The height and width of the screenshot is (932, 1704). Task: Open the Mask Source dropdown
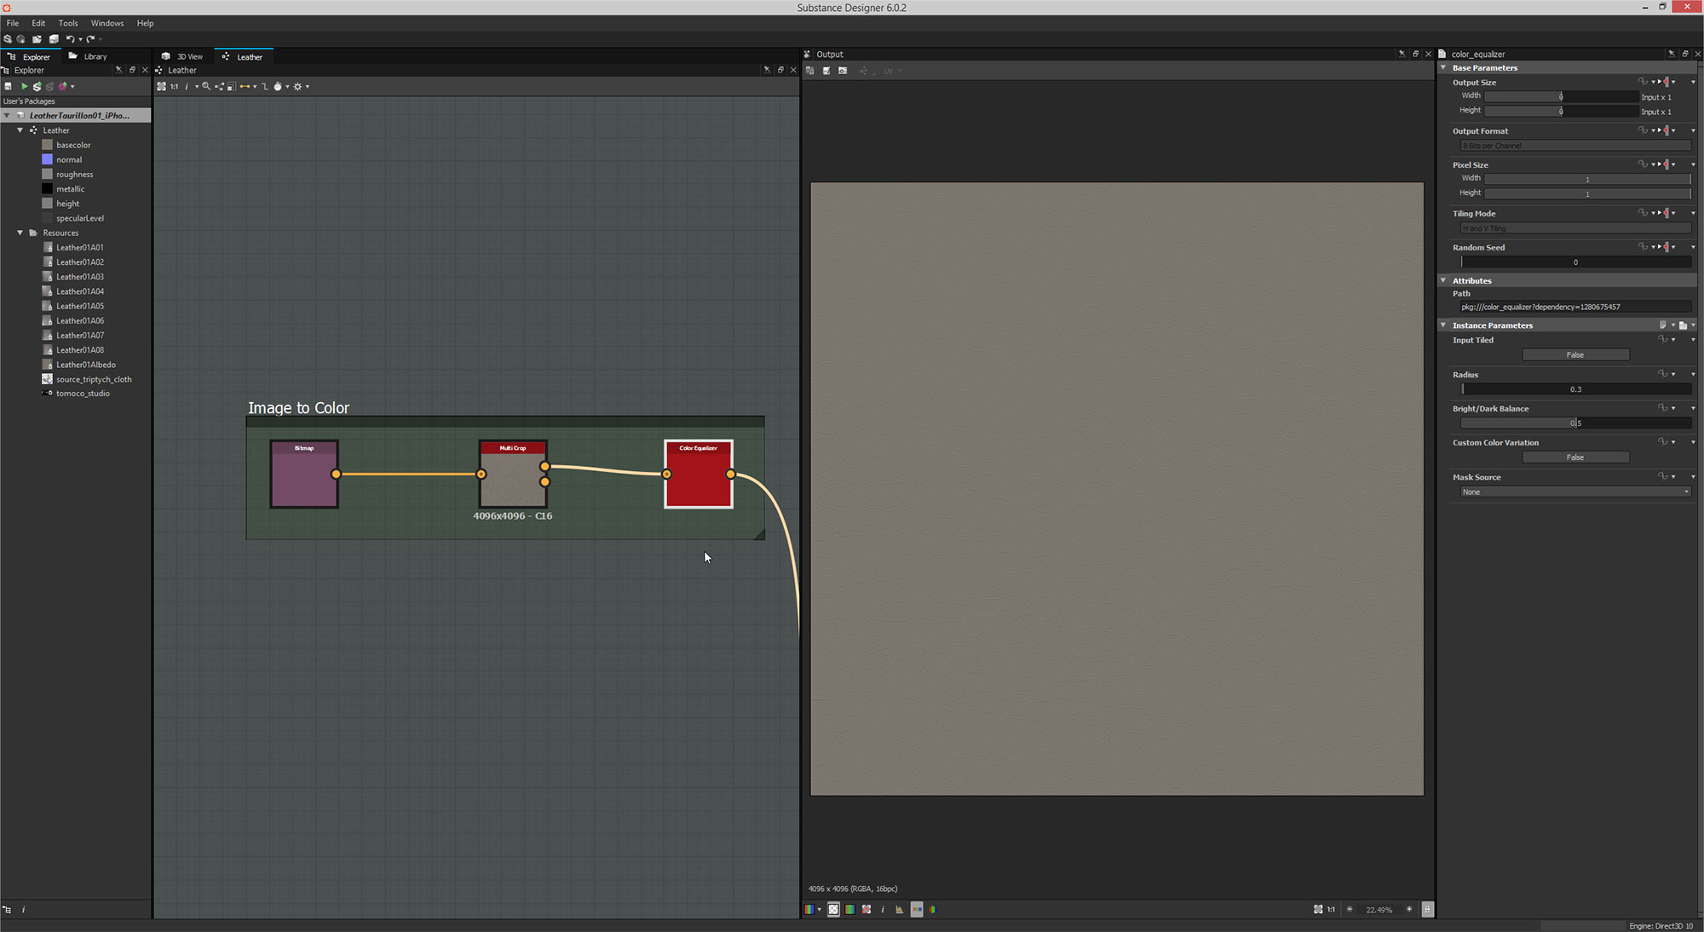tap(1574, 492)
